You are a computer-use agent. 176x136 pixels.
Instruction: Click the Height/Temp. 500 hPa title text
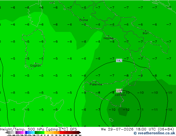pyautogui.click(x=22, y=129)
